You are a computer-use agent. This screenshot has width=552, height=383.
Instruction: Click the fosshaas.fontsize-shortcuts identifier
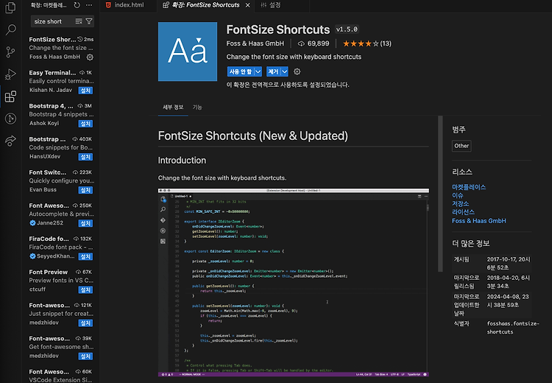[512, 327]
